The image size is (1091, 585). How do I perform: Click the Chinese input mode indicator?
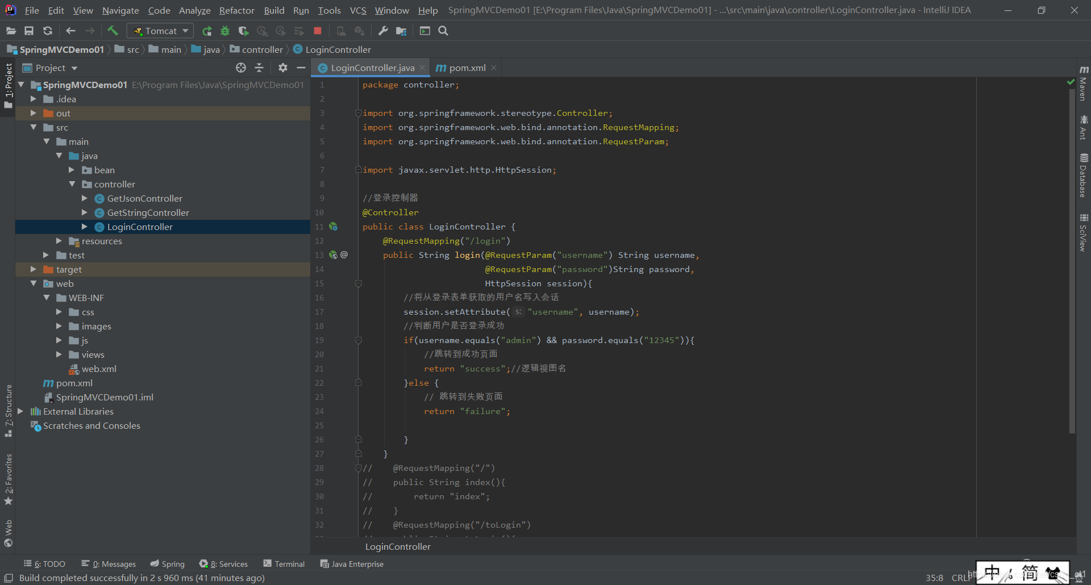click(992, 573)
